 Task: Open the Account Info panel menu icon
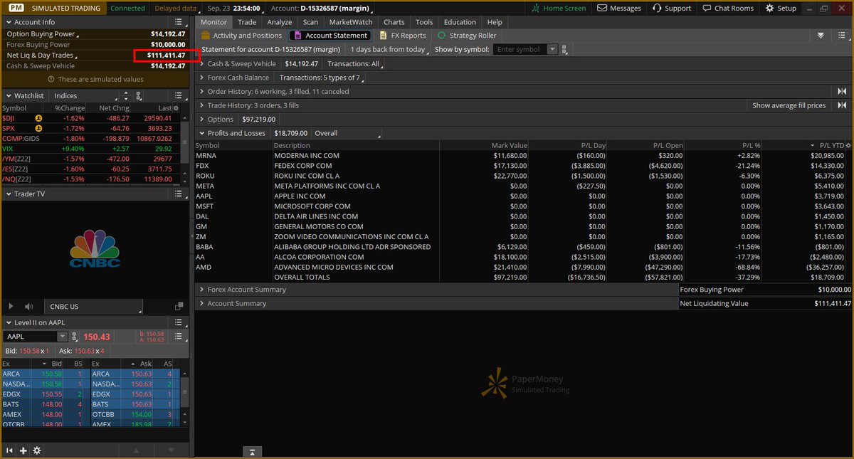(x=180, y=22)
